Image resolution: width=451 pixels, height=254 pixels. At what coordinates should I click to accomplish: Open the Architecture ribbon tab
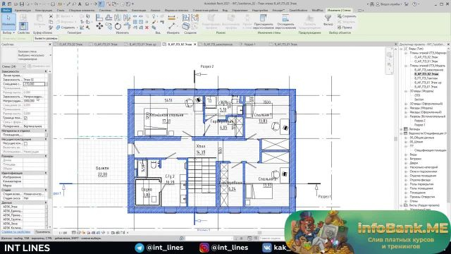23,10
